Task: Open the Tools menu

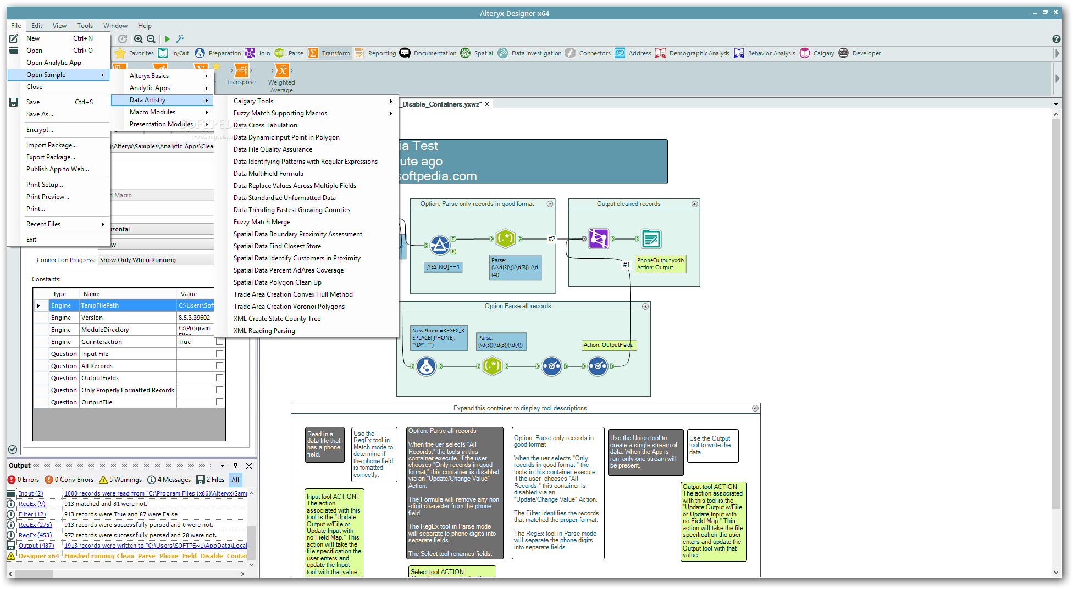Action: (85, 26)
